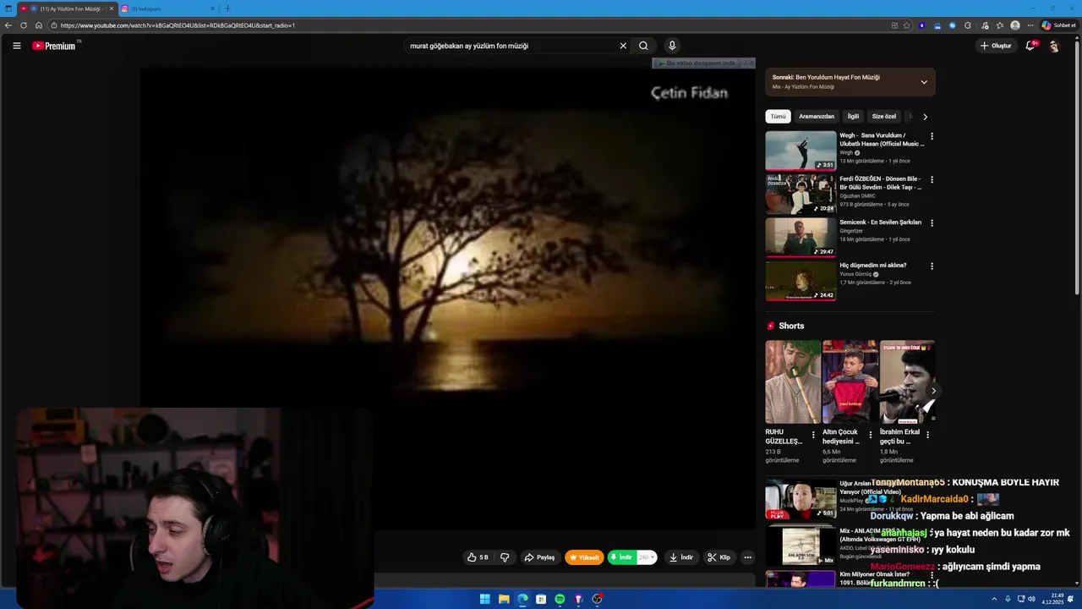Open YouTube notifications bell

point(1030,46)
